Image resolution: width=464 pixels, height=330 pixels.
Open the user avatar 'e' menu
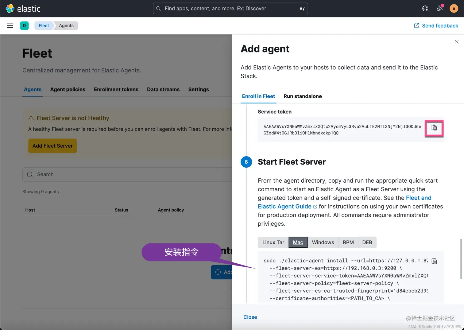[454, 9]
